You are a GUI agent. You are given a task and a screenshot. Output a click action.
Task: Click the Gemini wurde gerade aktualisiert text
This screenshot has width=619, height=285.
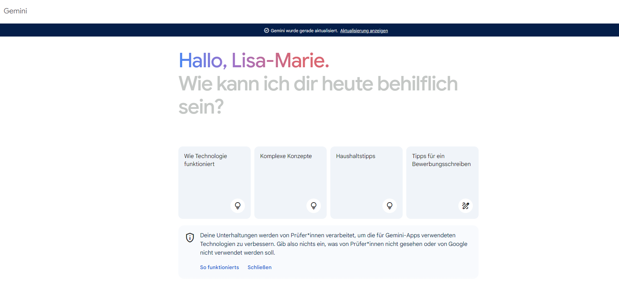(x=304, y=31)
